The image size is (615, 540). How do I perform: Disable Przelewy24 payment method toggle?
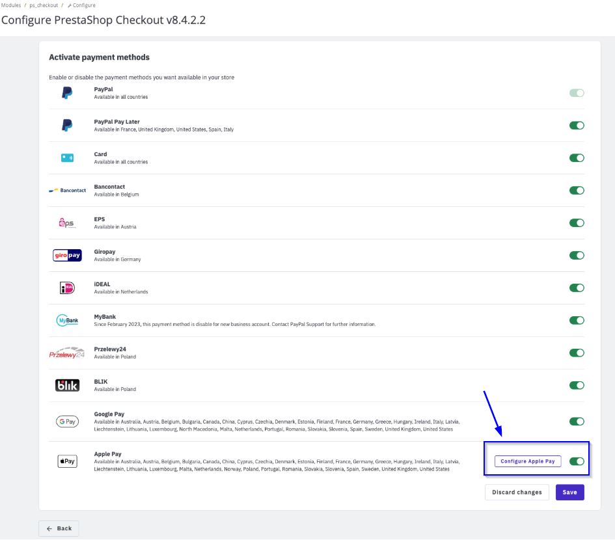click(x=577, y=353)
